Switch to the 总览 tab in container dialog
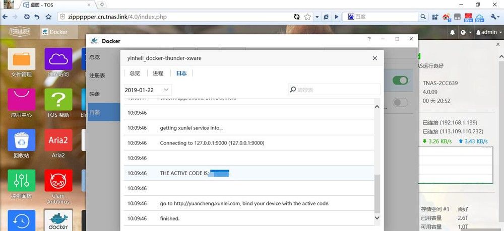The height and width of the screenshot is (231, 504). coord(135,73)
